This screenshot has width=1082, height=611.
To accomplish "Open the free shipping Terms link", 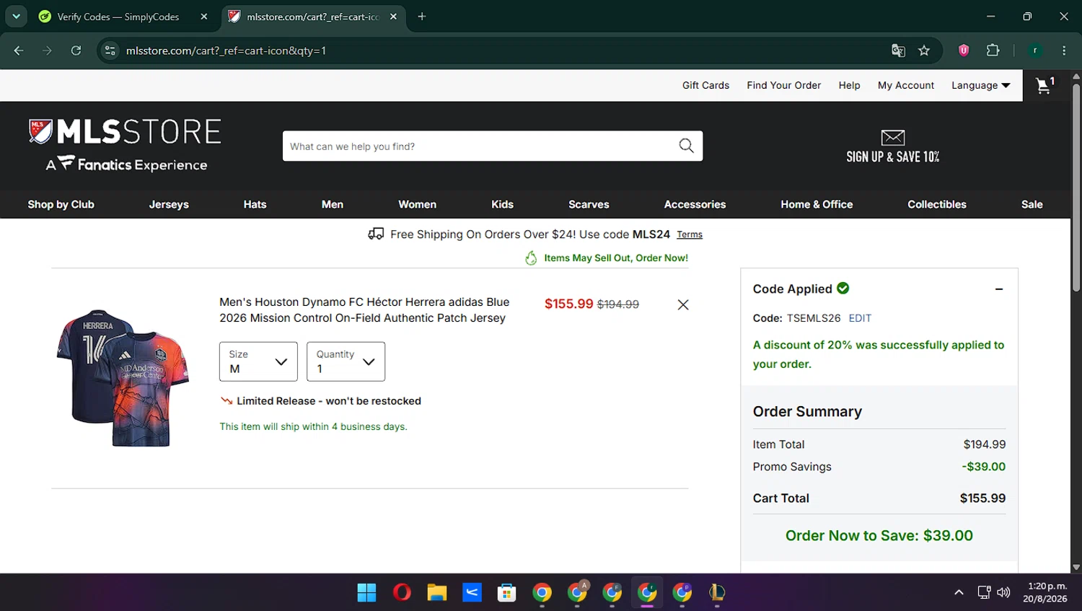I will click(x=690, y=234).
